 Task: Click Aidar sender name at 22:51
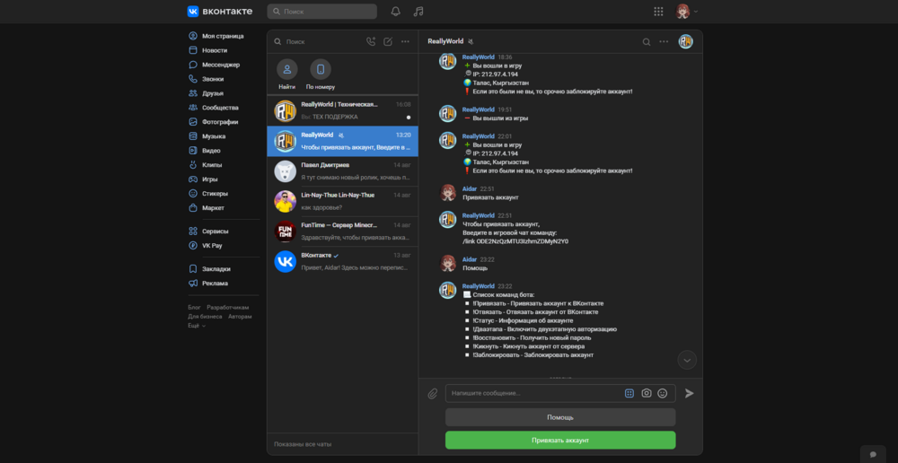pyautogui.click(x=470, y=188)
